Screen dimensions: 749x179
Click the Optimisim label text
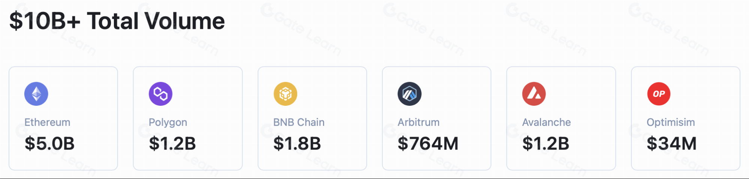[x=671, y=123]
